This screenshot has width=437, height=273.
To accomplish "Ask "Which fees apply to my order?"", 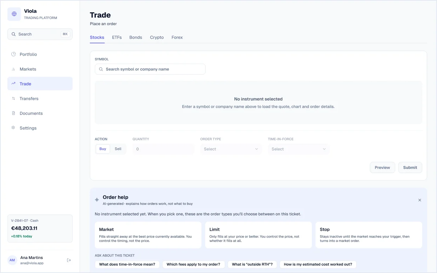I will click(x=193, y=265).
